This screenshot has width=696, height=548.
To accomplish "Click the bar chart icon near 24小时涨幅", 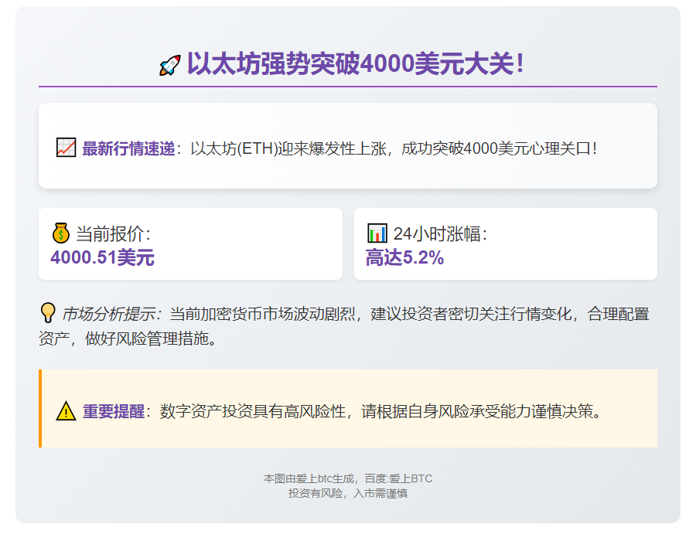I will click(x=377, y=233).
